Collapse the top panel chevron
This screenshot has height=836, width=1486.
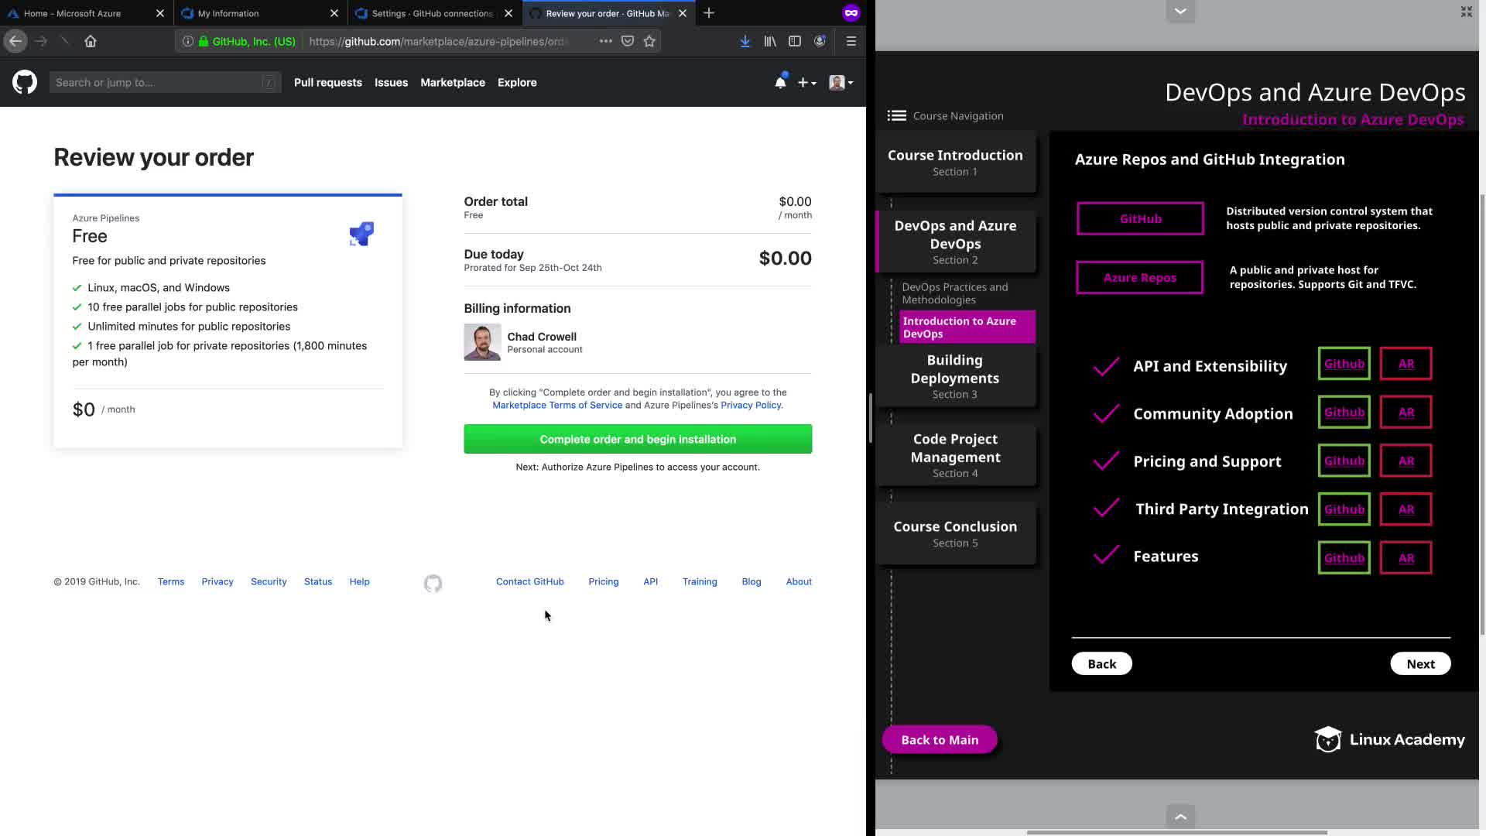tap(1180, 11)
